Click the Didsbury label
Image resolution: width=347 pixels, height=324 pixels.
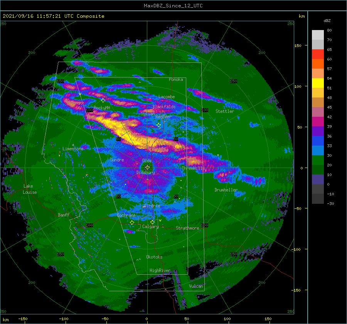(145, 173)
